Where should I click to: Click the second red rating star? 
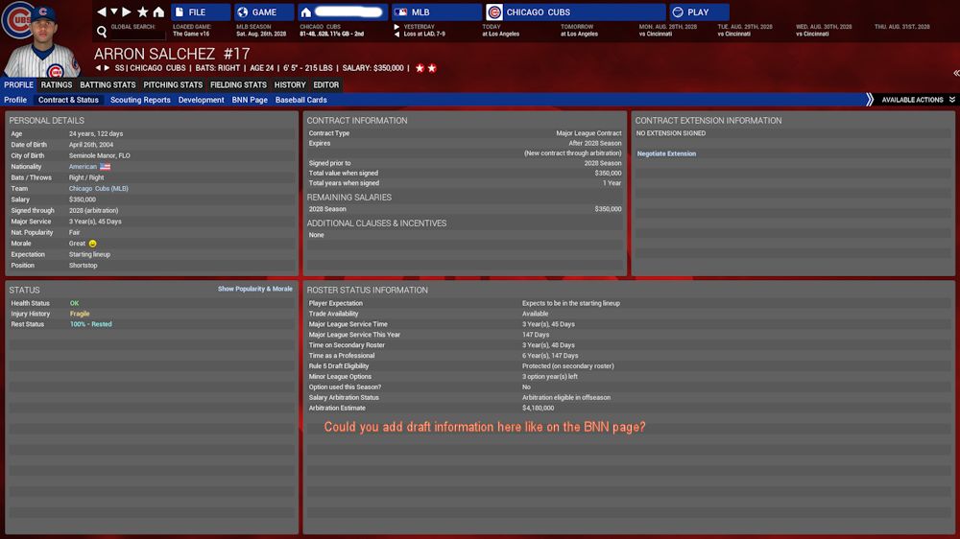tap(432, 68)
